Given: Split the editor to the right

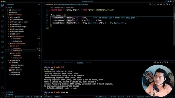Looking at the screenshot, I should [x=167, y=4].
